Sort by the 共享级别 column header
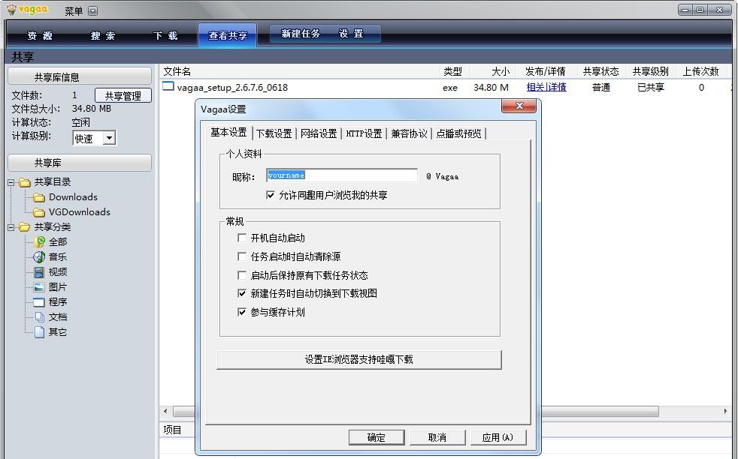Screen dimensions: 738x459 tap(651, 71)
